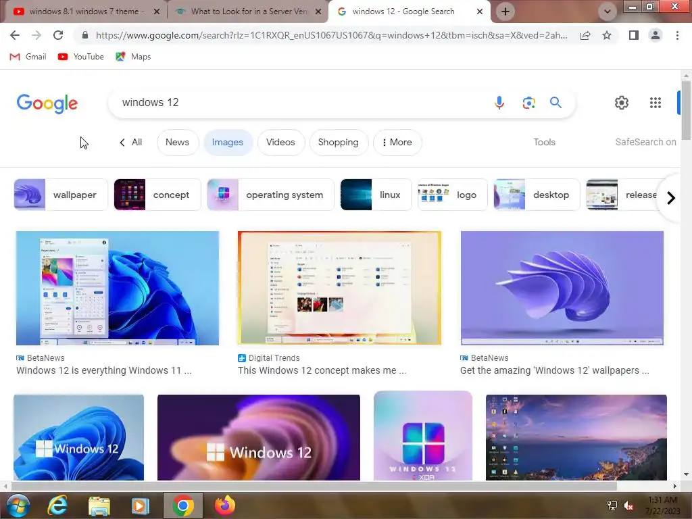Close the windows 12 Google Search tab

[480, 11]
